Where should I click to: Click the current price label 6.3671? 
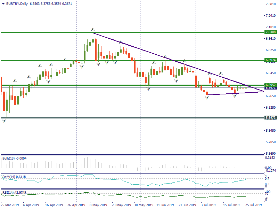[270, 88]
